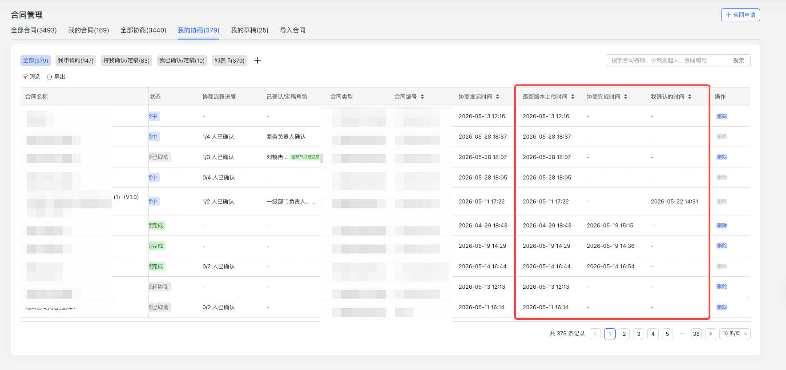Delete the row dated 2026-05-11 16:14
The width and height of the screenshot is (786, 370).
(722, 307)
